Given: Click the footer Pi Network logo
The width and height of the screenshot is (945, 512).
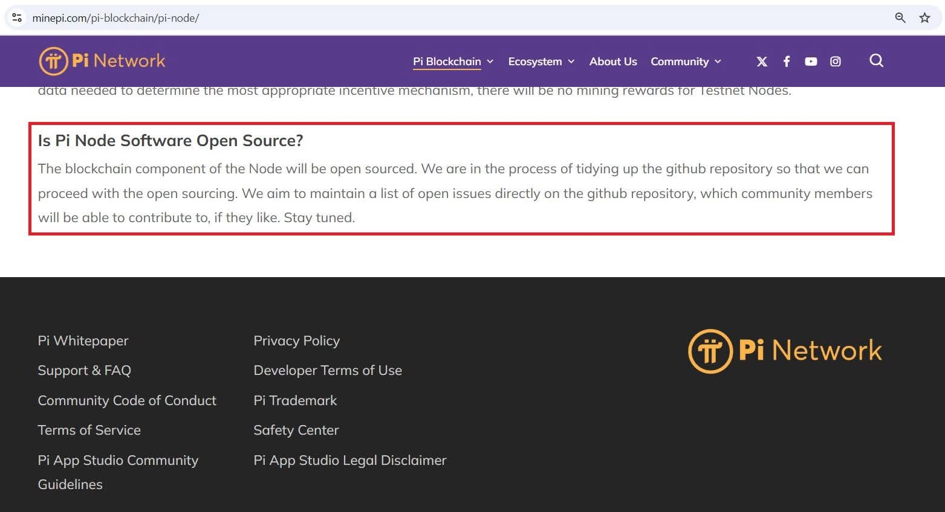Looking at the screenshot, I should 785,351.
